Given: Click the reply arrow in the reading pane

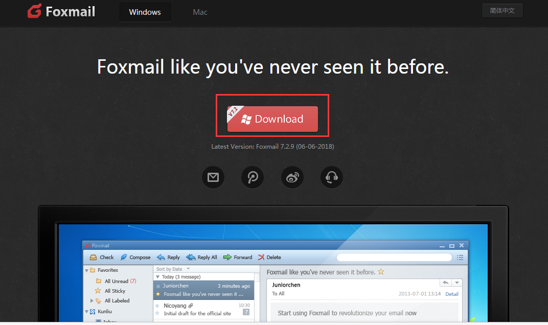Looking at the screenshot, I should (x=446, y=283).
